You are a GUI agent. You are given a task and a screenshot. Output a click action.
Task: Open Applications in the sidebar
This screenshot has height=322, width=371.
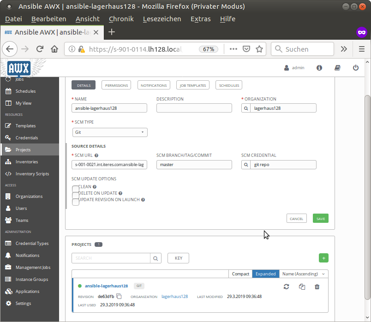pyautogui.click(x=27, y=292)
